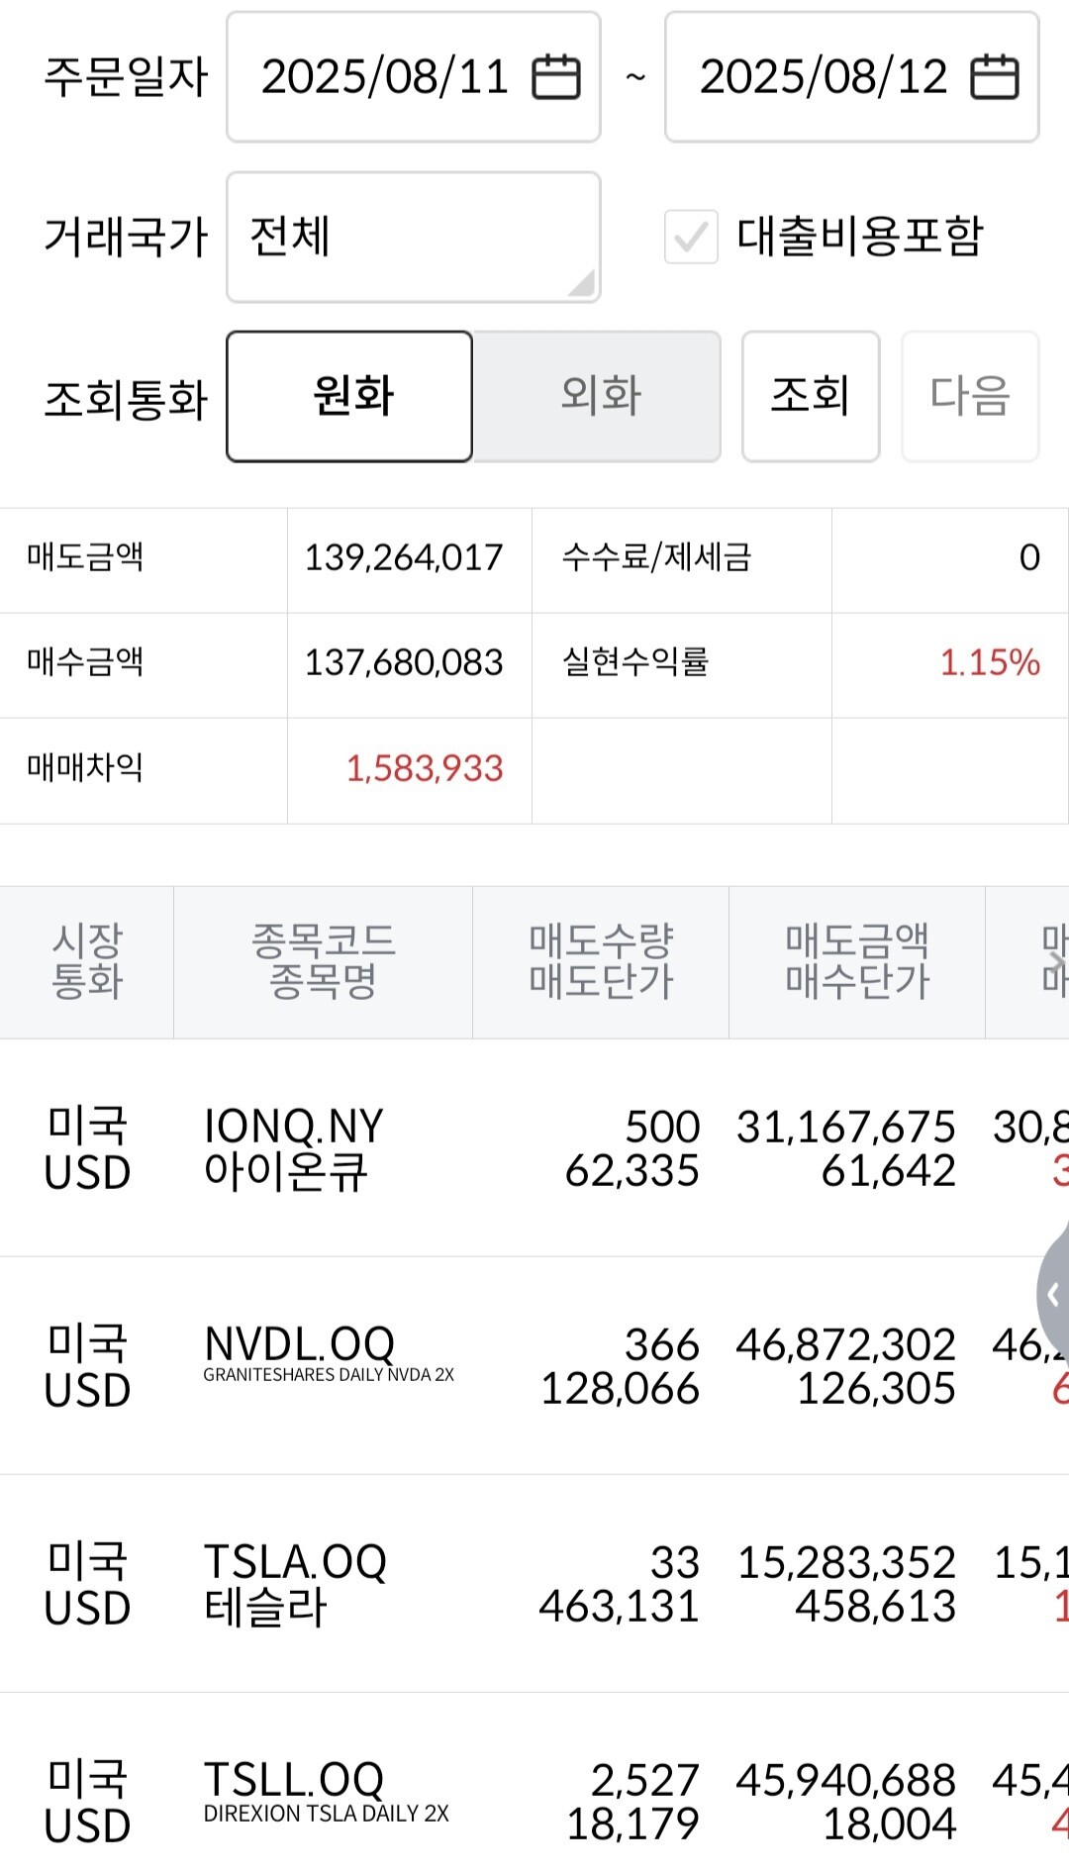
Task: Click the 매도금액 매수단가 column header
Action: pyautogui.click(x=857, y=961)
